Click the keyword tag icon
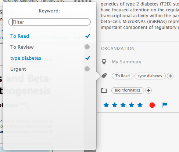The height and width of the screenshot is (152, 179). click(x=104, y=76)
